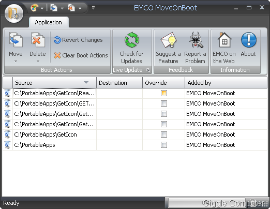The height and width of the screenshot is (209, 270).
Task: Open the round application menu button
Action: coord(14,13)
